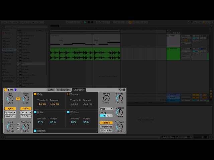Select the MIDI Effects category in browser
The width and height of the screenshot is (214, 160).
click(9, 53)
